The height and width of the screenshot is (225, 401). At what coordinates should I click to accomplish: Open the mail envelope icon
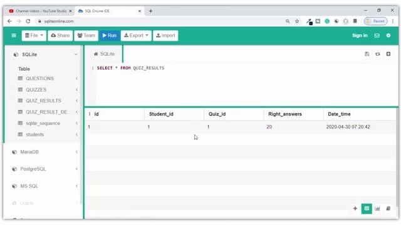(x=377, y=36)
